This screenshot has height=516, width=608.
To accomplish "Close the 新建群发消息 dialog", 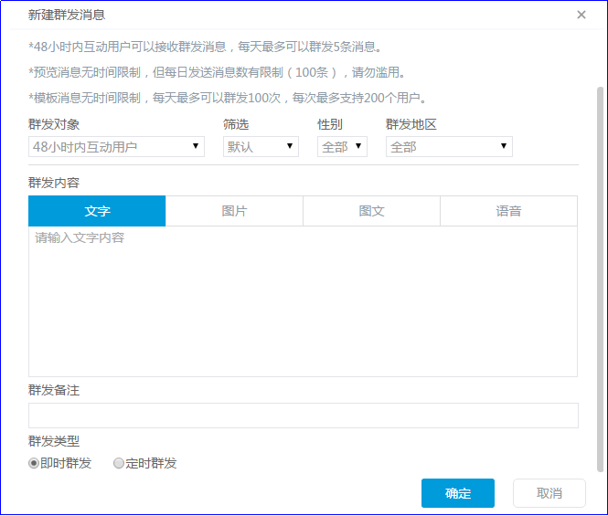I will [x=581, y=15].
